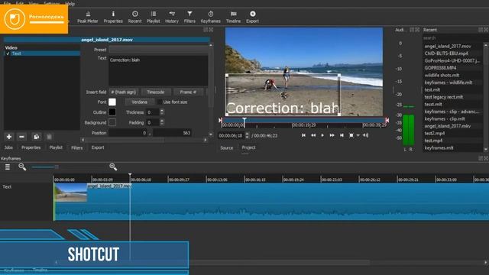
Task: Open angel_island_2017.mkv in Recent list
Action: (x=448, y=126)
